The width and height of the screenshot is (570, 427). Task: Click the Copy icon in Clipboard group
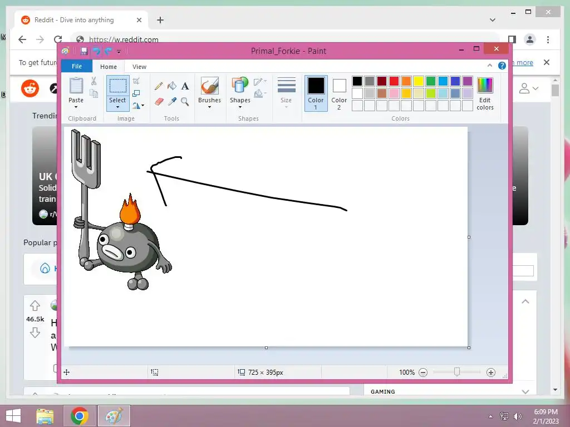coord(94,93)
